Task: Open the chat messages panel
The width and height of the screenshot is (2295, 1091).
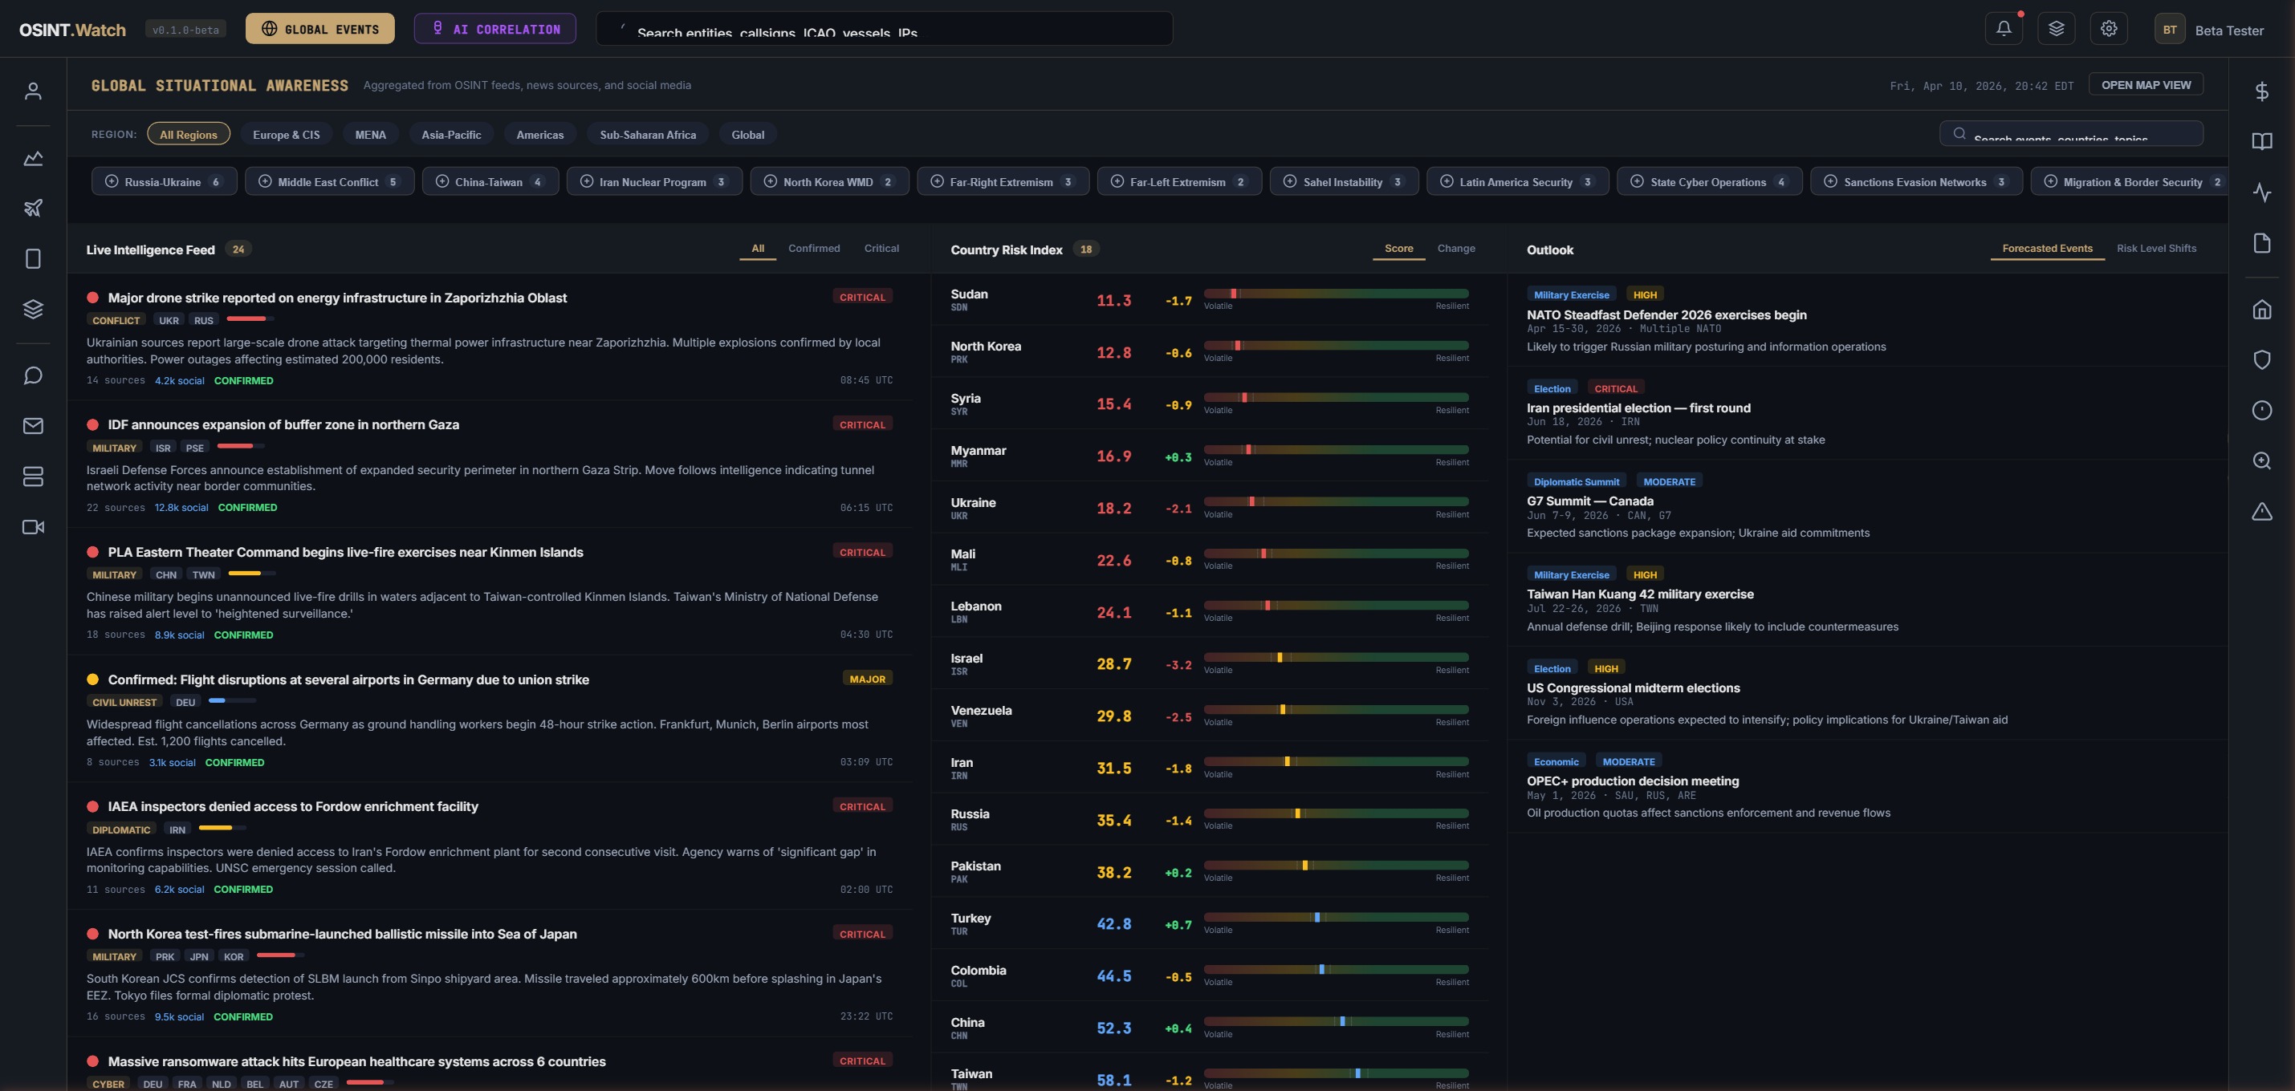Action: click(x=33, y=375)
